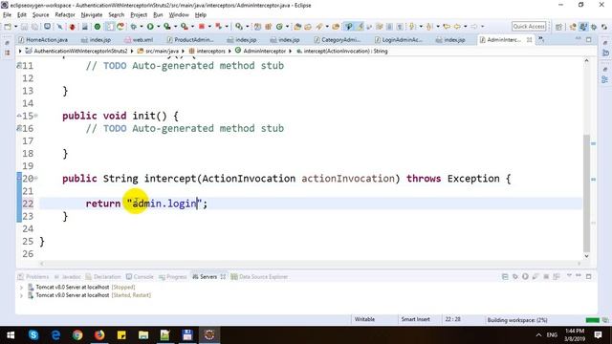Viewport: 612px width, 344px height.
Task: Open Firefox from the taskbar
Action: [x=99, y=335]
